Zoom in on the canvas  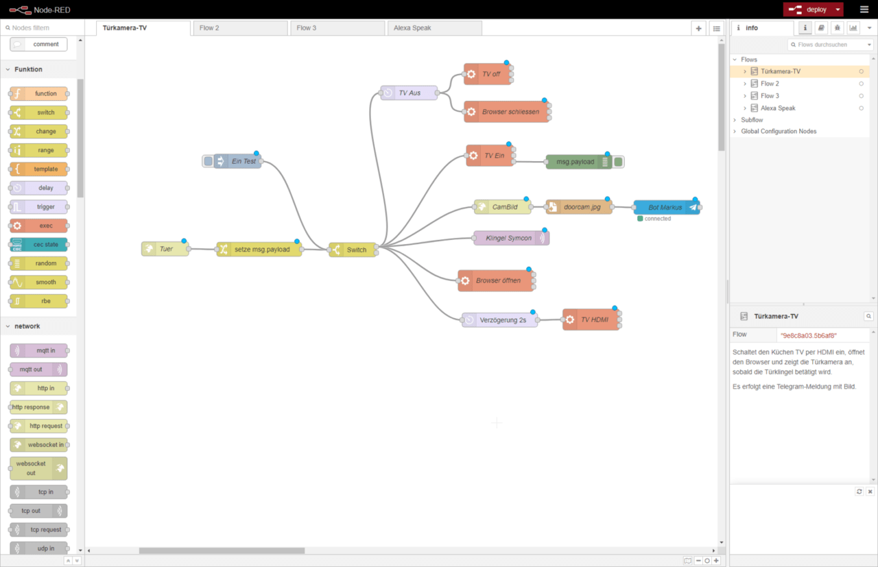point(716,560)
